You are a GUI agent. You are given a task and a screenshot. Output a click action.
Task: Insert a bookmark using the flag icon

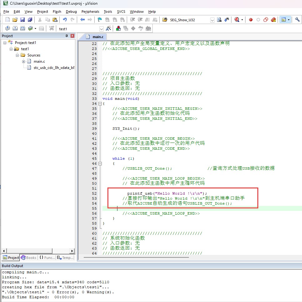[x=100, y=20]
